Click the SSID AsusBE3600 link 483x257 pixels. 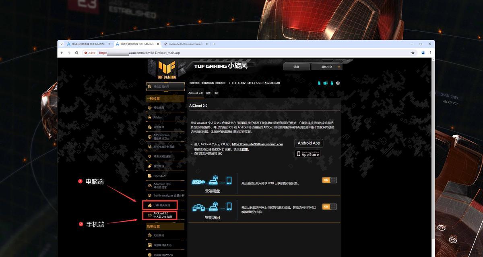pyautogui.click(x=272, y=83)
